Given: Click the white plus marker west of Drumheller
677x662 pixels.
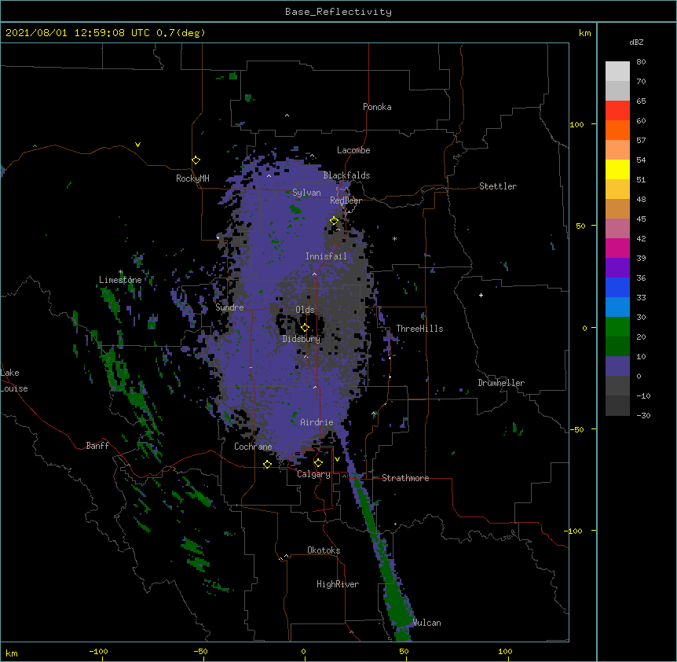Looking at the screenshot, I should [481, 295].
